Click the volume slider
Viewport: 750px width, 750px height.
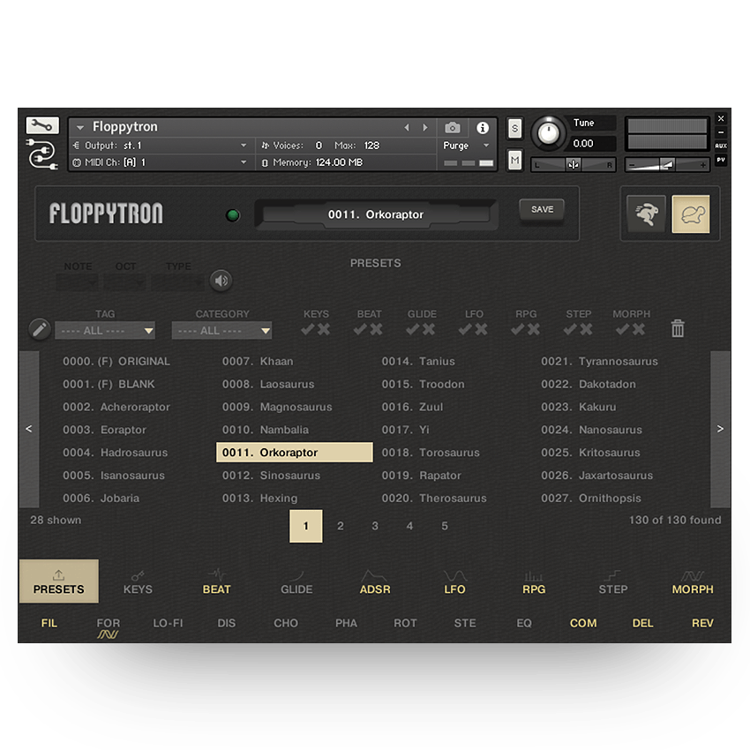click(x=667, y=164)
